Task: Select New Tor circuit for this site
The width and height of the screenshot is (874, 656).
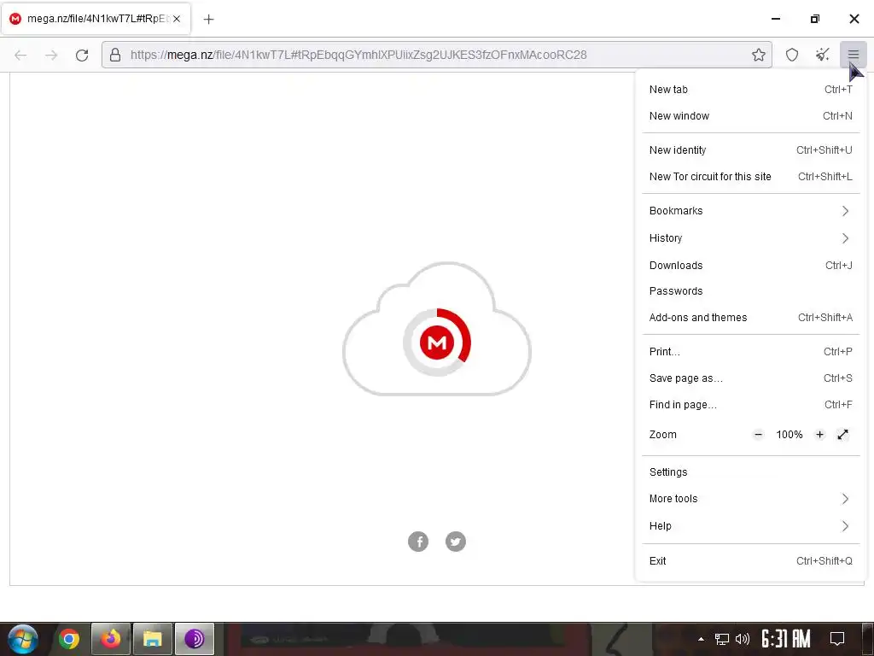Action: [751, 176]
